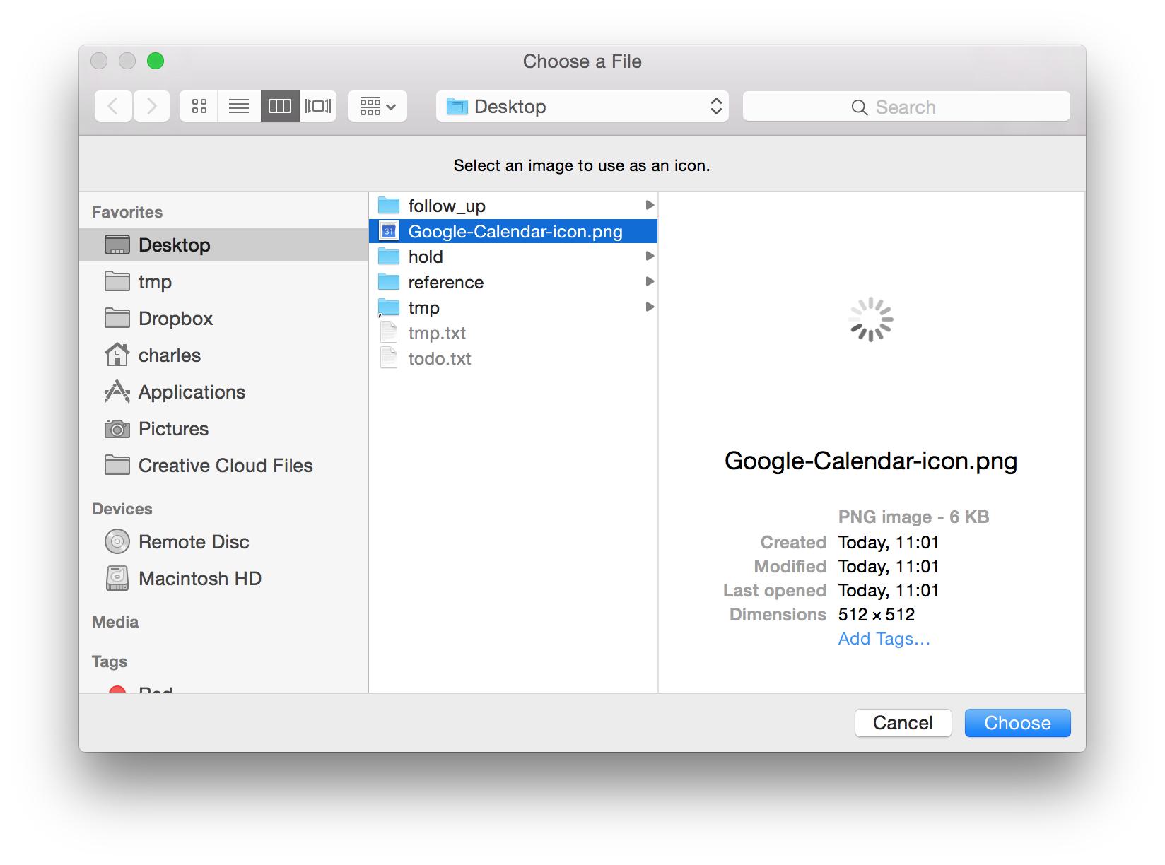Select Macintosh HD under Devices
Screen dimensions: 1165x865
[x=223, y=579]
